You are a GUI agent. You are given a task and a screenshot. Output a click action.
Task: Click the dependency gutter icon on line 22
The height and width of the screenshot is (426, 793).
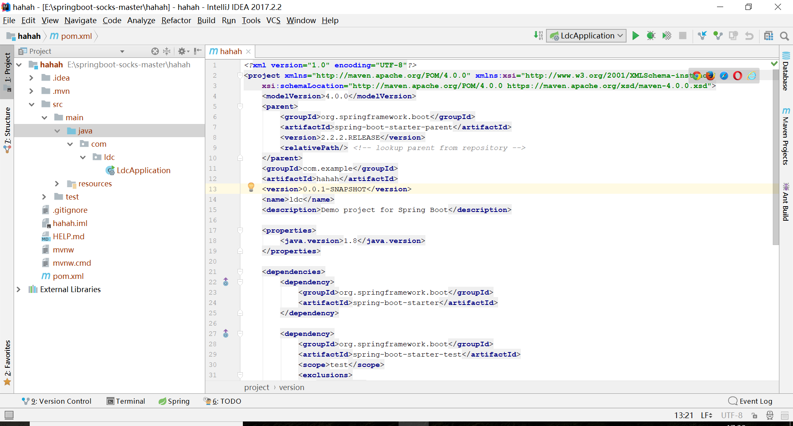coord(226,282)
